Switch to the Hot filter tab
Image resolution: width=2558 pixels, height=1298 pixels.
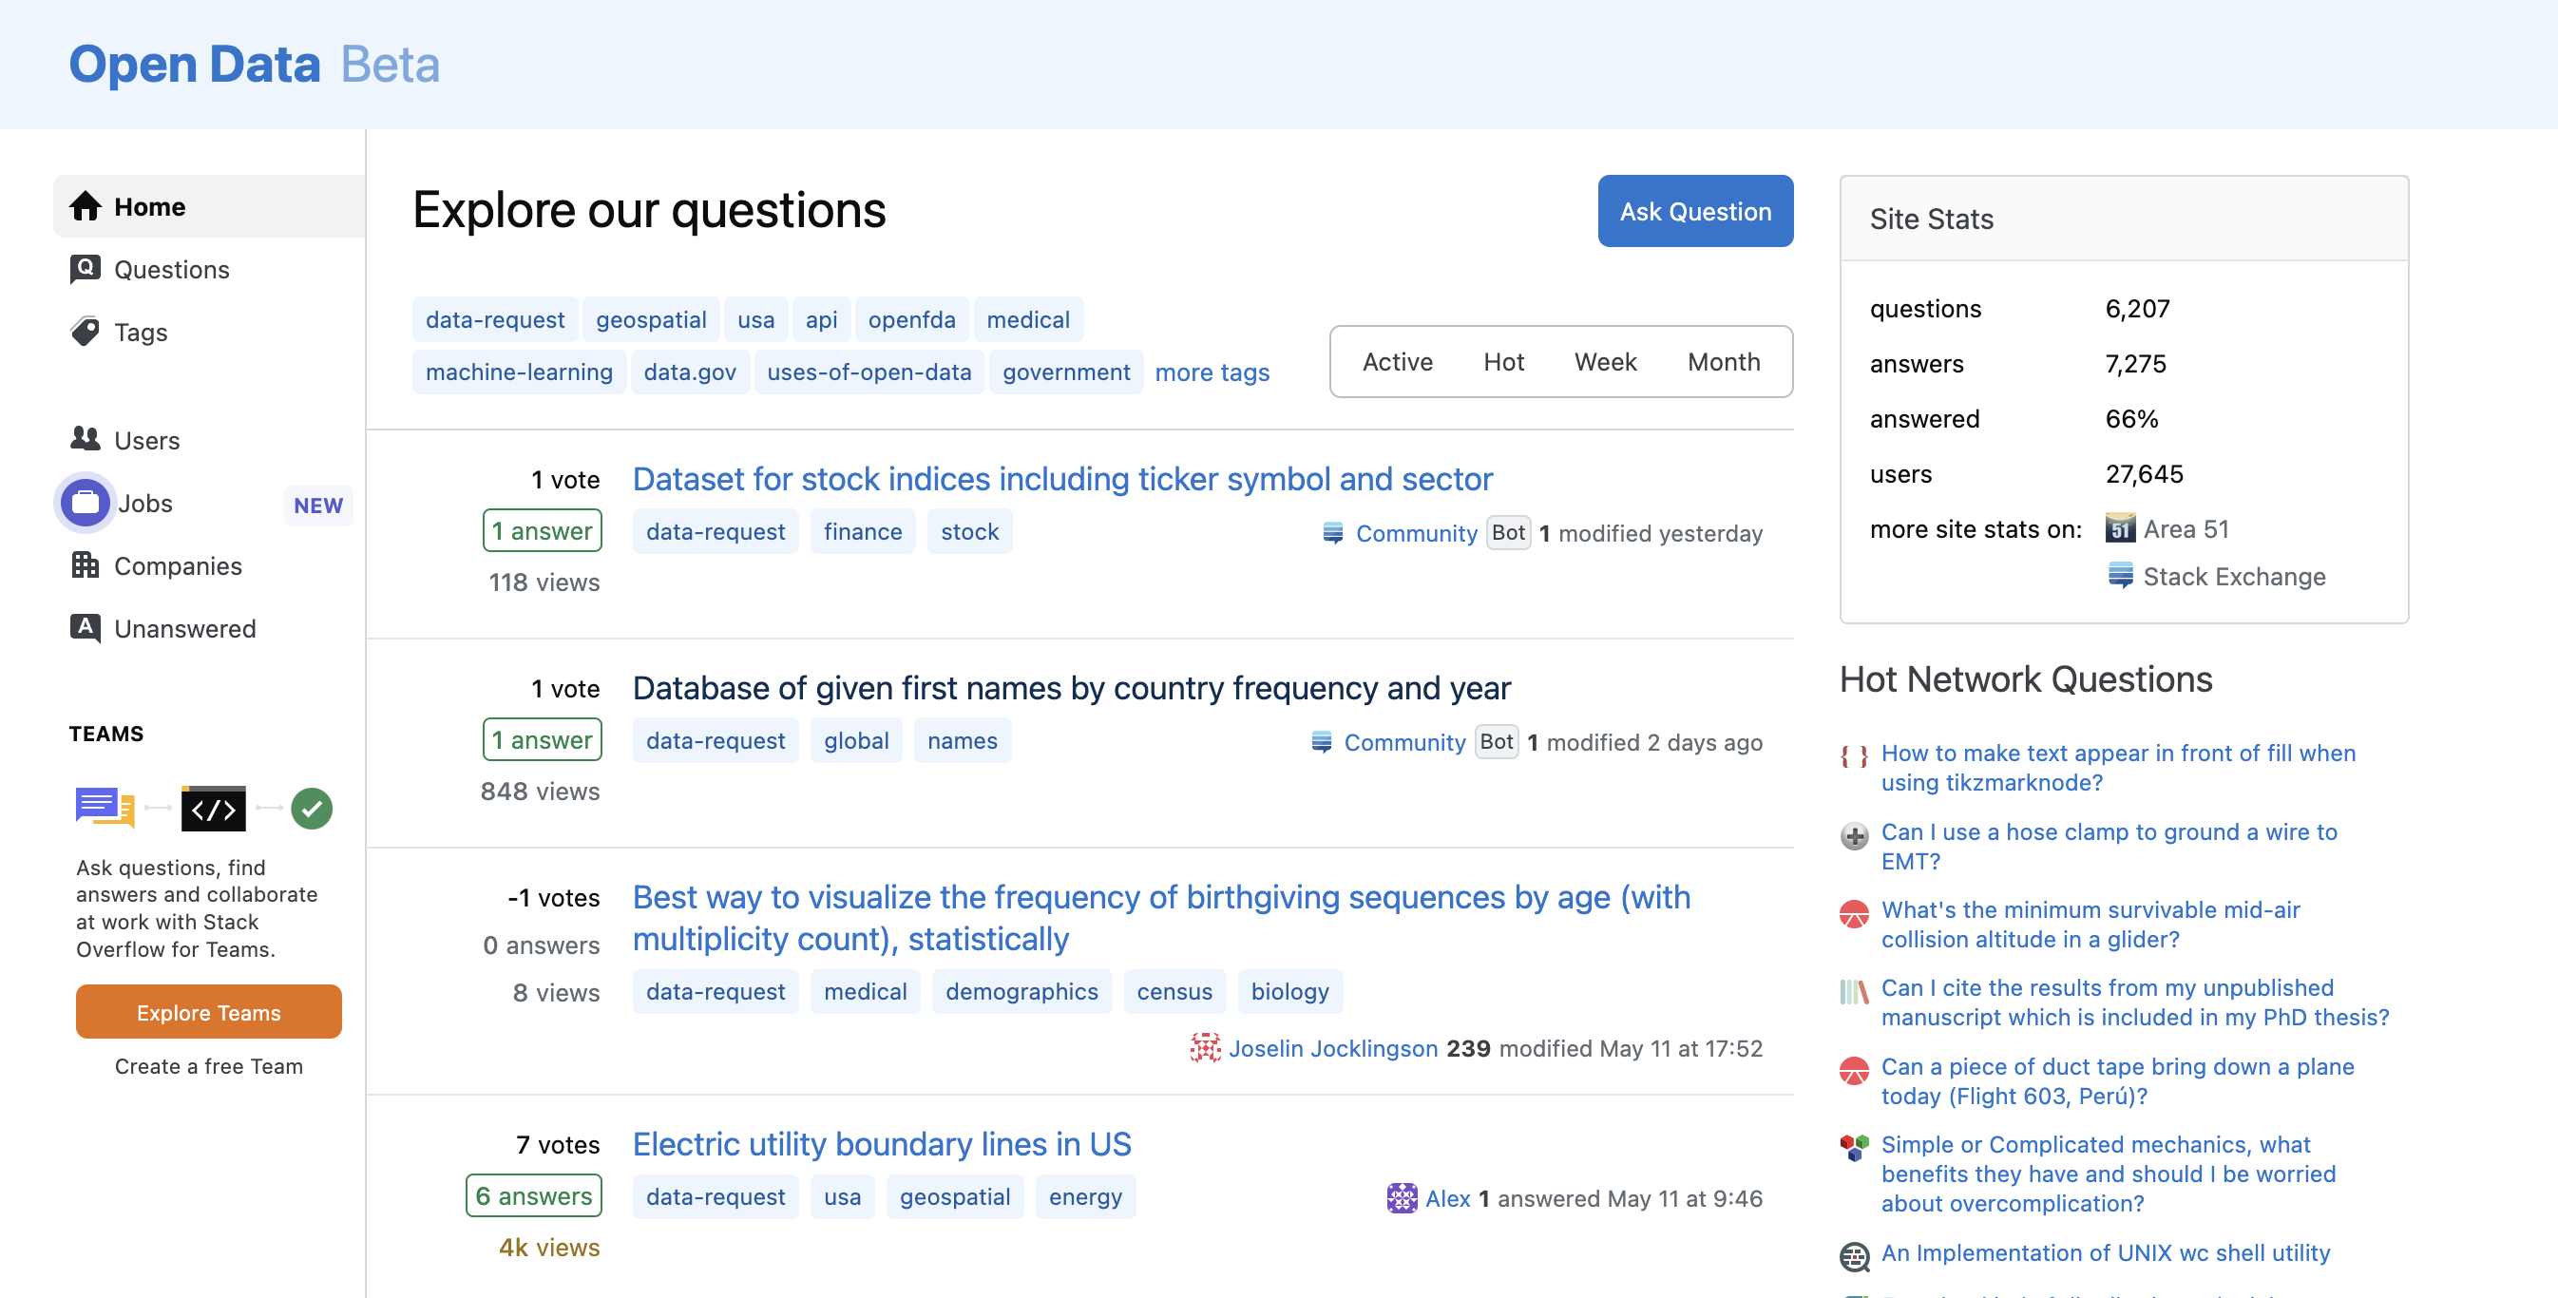[x=1503, y=361]
